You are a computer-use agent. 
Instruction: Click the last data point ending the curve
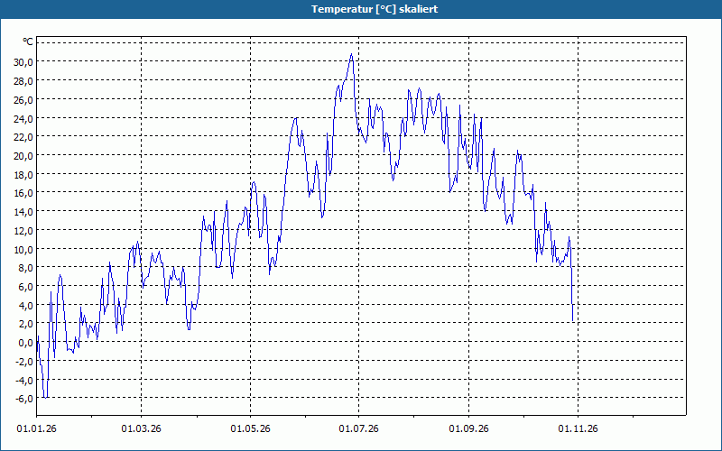click(572, 320)
